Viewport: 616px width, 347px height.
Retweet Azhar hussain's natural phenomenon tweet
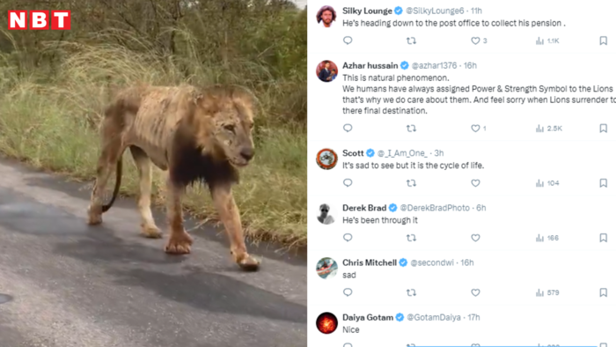coord(411,128)
